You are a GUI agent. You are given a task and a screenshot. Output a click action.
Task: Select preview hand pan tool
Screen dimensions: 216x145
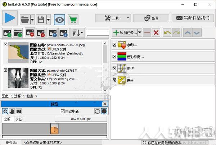tap(12, 111)
